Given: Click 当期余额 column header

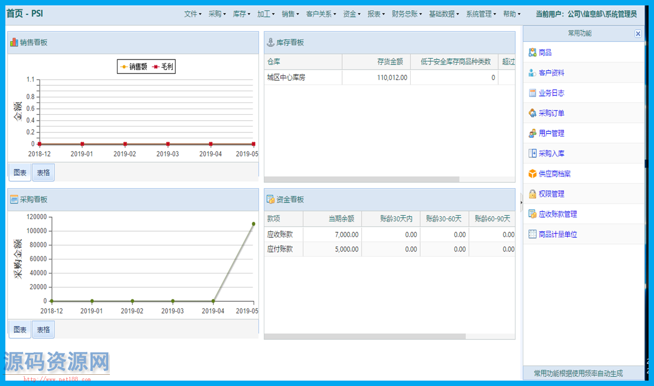Looking at the screenshot, I should [332, 219].
